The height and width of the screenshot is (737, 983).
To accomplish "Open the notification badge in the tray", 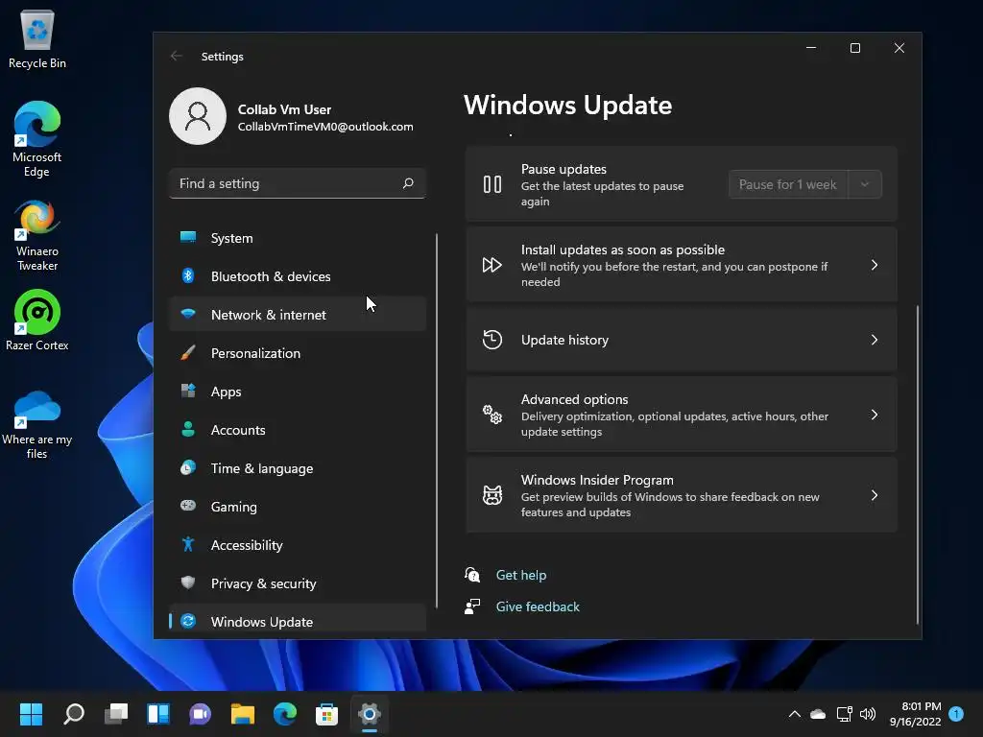I will click(956, 714).
